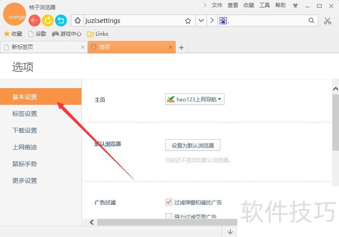Open the 文件 menu
Viewport: 339px width, 237px height.
pyautogui.click(x=217, y=5)
